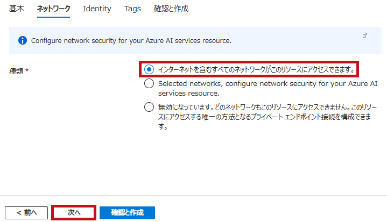Viewport: 387px width, 222px height.
Task: Choose the Selected networks radio option
Action: pos(149,83)
